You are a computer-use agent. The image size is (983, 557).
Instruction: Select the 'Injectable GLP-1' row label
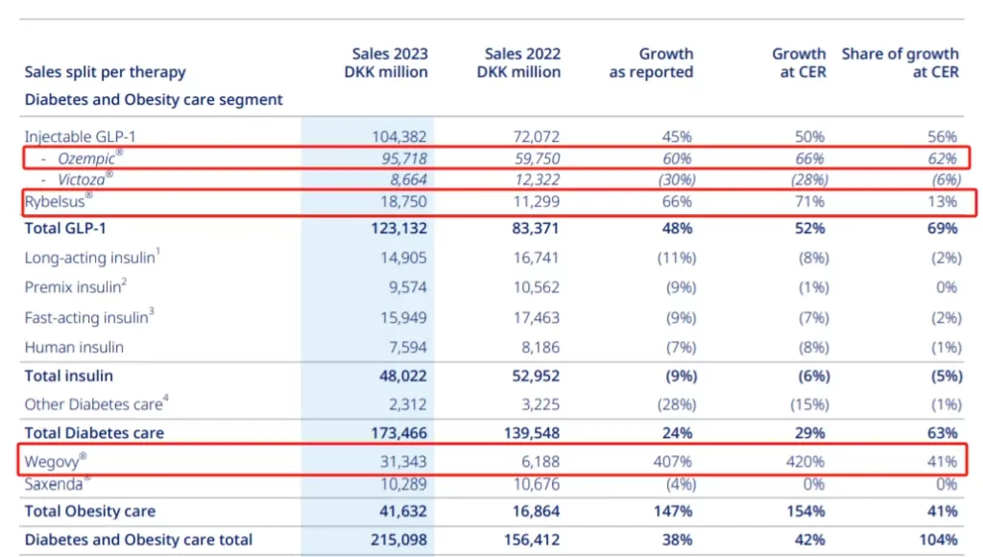click(81, 136)
